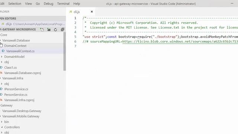
Task: Select the Vansawali.Desktop.Gateway folder
Action: tap(22, 111)
